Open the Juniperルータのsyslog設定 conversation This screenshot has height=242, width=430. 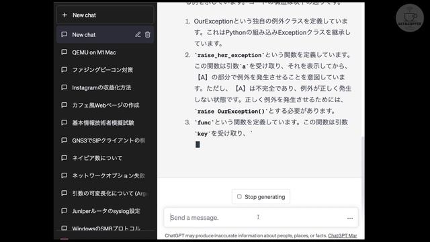click(105, 211)
